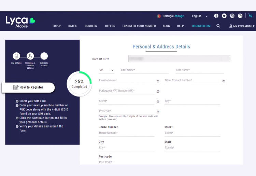The width and height of the screenshot is (256, 176).
Task: Go to Transfer Your Number menu
Action: tap(139, 26)
